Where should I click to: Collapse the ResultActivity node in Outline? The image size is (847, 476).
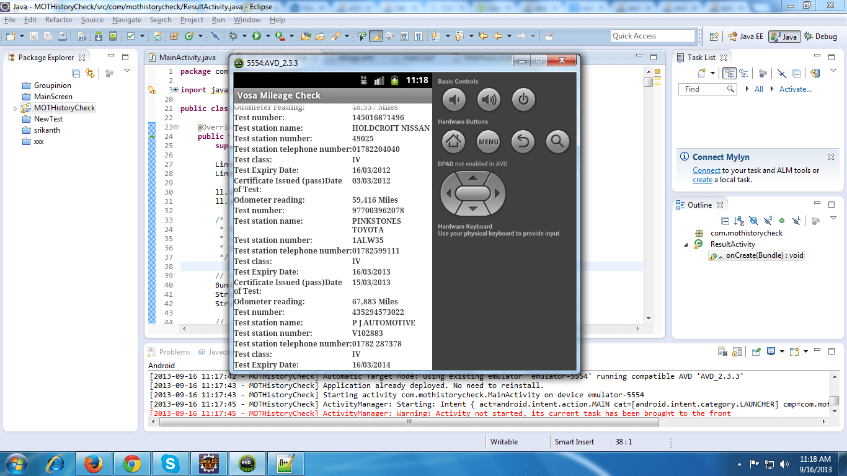pos(686,245)
